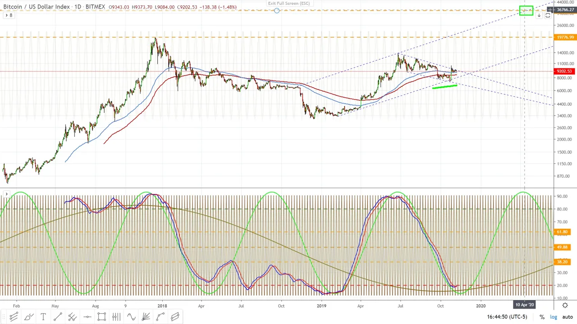
Task: Select the pitchfork-style crossing lines tool
Action: pyautogui.click(x=72, y=317)
